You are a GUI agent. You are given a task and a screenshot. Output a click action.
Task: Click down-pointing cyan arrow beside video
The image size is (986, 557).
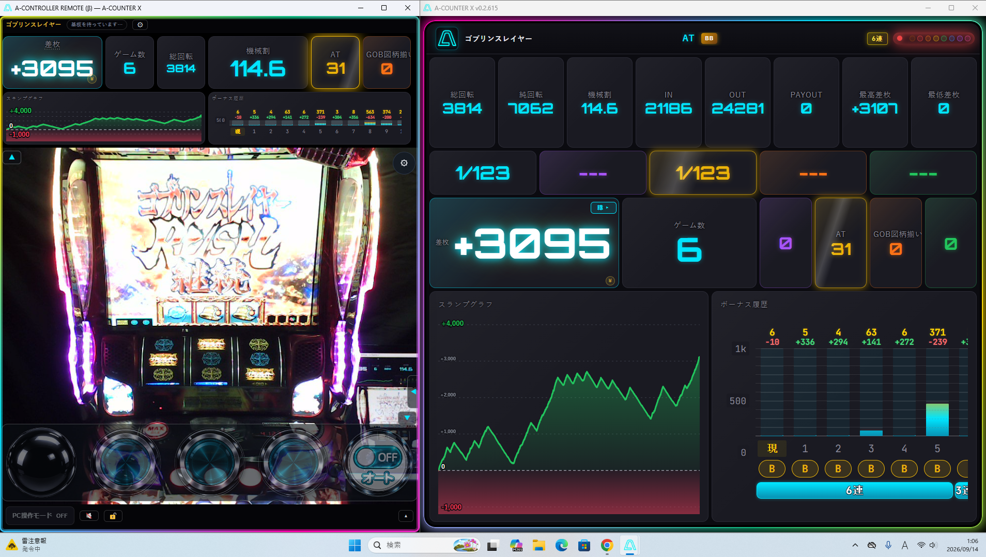(408, 418)
